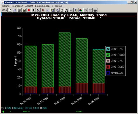
Task: Click the application icon in the title bar
Action: click(3, 2)
